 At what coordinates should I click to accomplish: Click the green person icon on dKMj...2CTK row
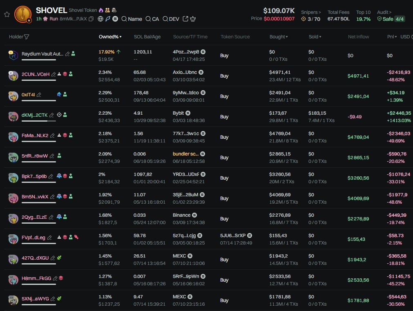[65, 115]
